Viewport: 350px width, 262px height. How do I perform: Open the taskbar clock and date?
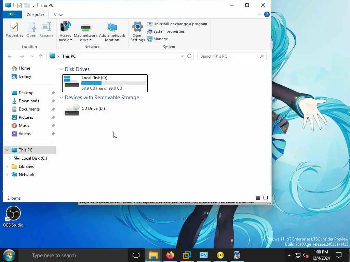pyautogui.click(x=321, y=255)
